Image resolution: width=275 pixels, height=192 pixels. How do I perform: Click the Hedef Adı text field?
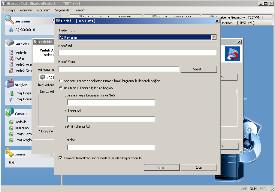point(138,53)
